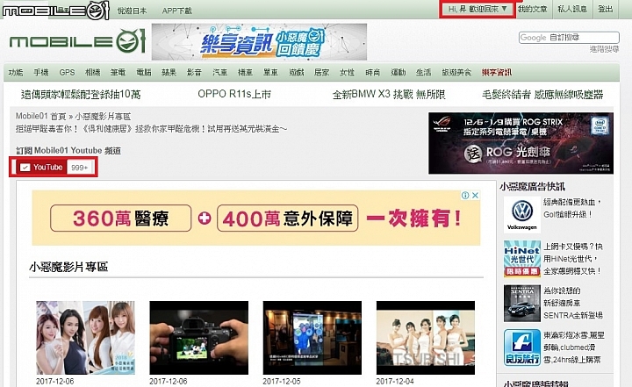The height and width of the screenshot is (387, 632).
Task: Open Volkswagen Golf ad text link
Action: pyautogui.click(x=572, y=208)
